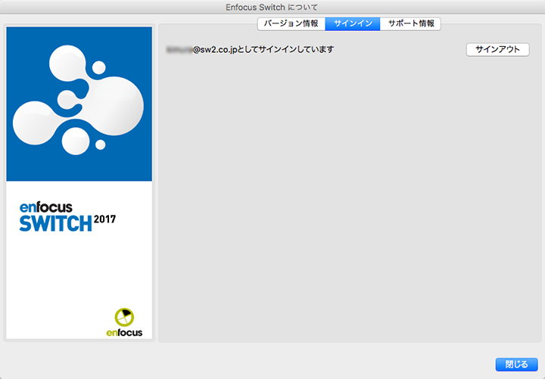Click the Enfocus Switch について window title
This screenshot has width=545, height=379.
coord(272,7)
